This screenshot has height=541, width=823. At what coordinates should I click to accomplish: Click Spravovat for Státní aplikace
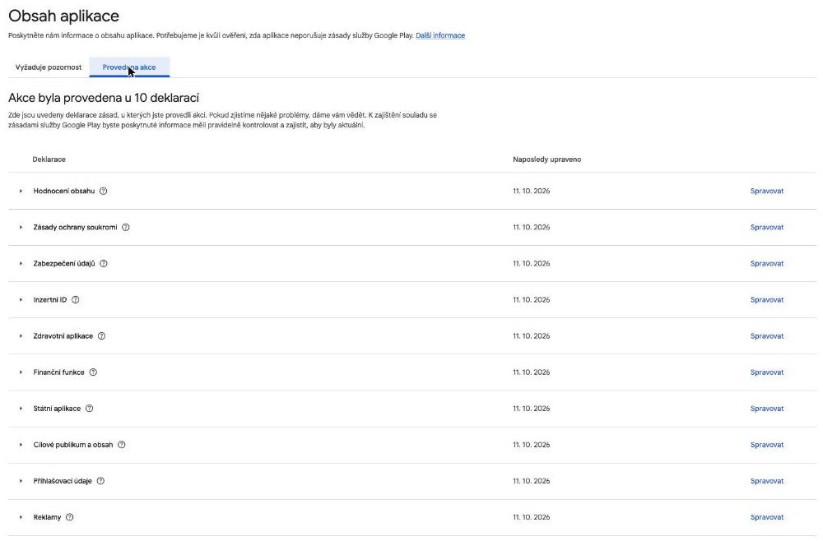coord(767,409)
